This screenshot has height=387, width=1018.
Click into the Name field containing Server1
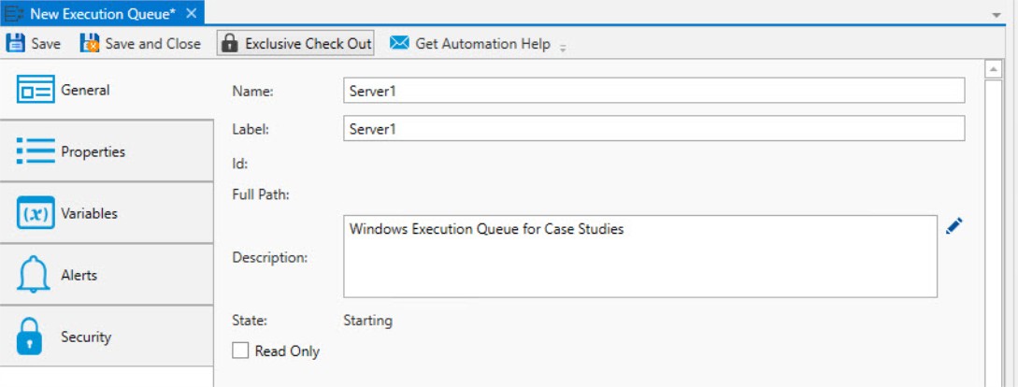[653, 91]
